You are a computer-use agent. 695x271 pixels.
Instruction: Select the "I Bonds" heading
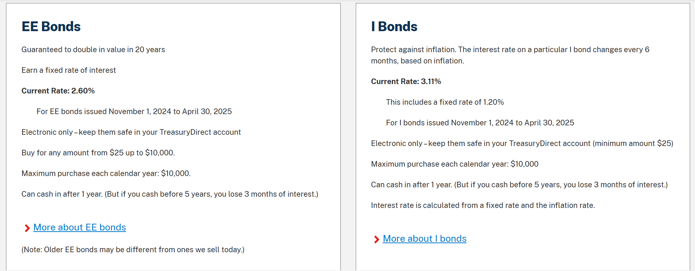tap(394, 26)
